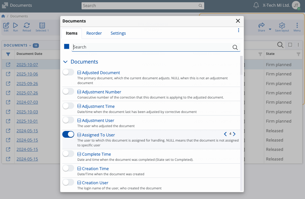Enable the Adjusted Document toggle

68,73
